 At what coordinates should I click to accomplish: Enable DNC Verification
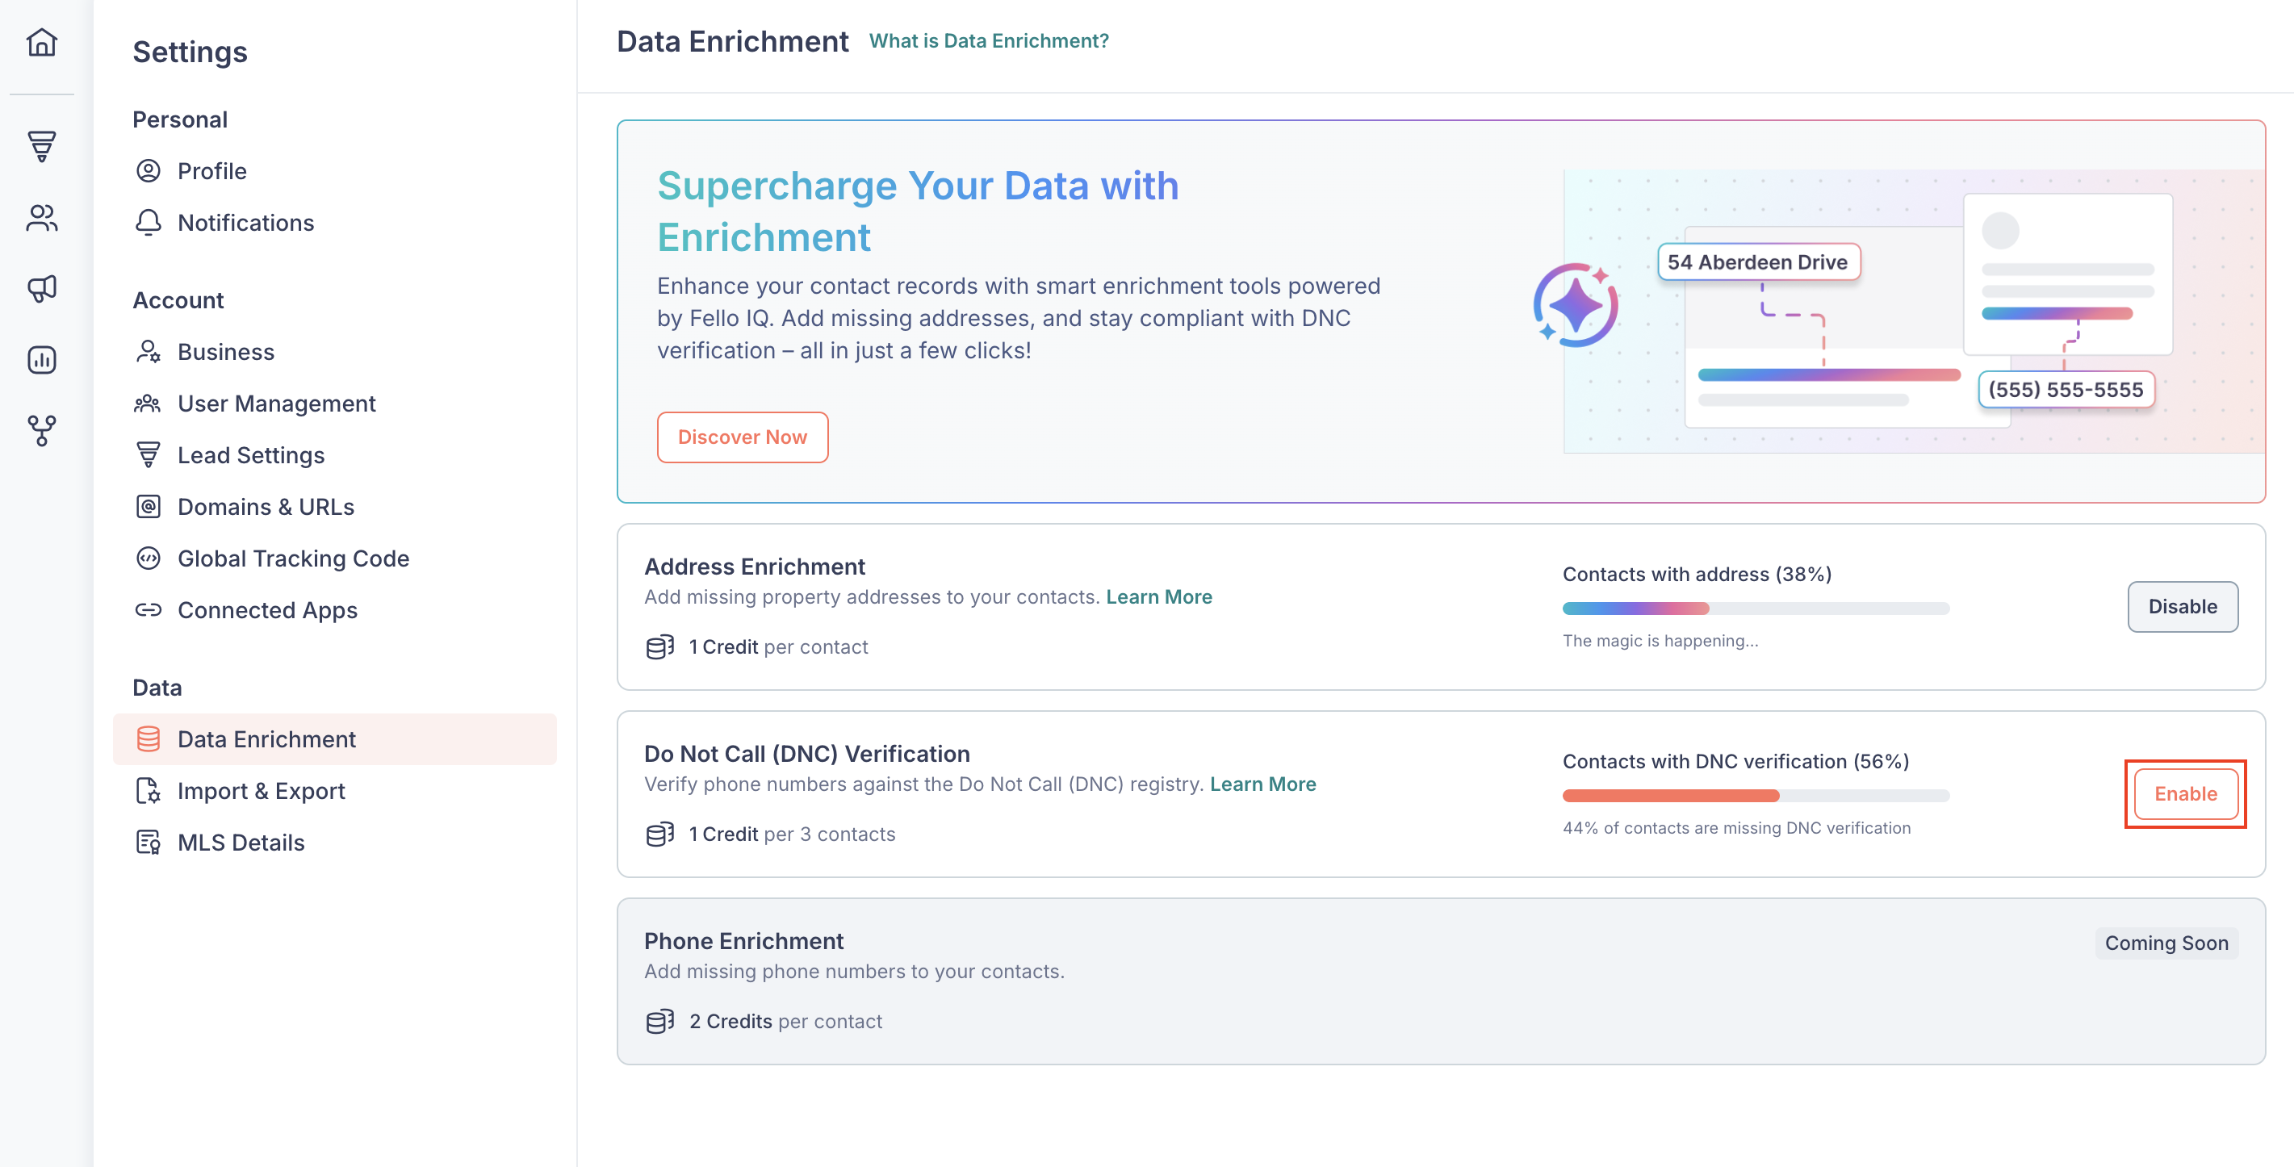[x=2185, y=793]
